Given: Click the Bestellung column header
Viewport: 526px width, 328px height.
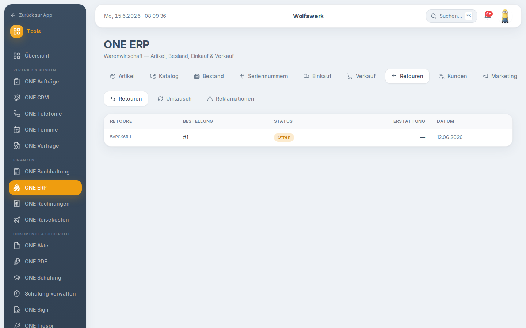Looking at the screenshot, I should (x=198, y=121).
